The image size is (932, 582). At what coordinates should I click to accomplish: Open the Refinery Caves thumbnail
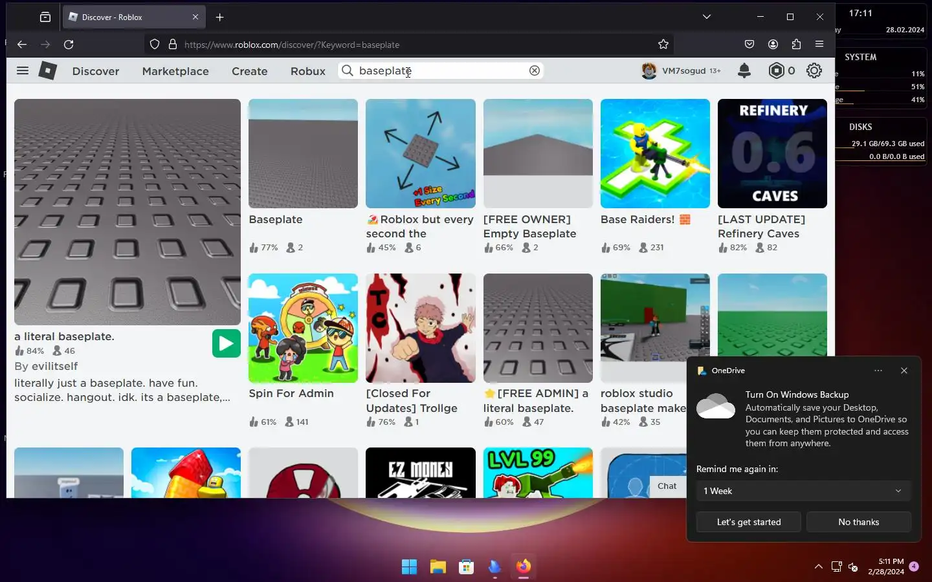point(772,153)
